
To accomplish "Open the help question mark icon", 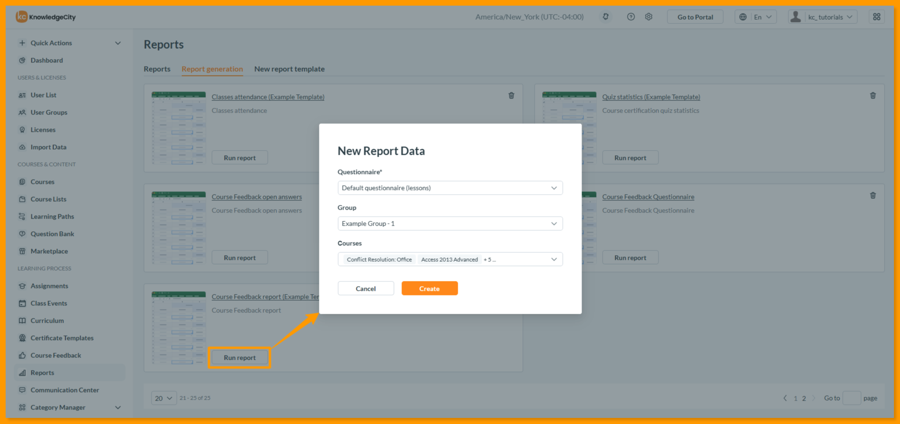I will (x=631, y=17).
